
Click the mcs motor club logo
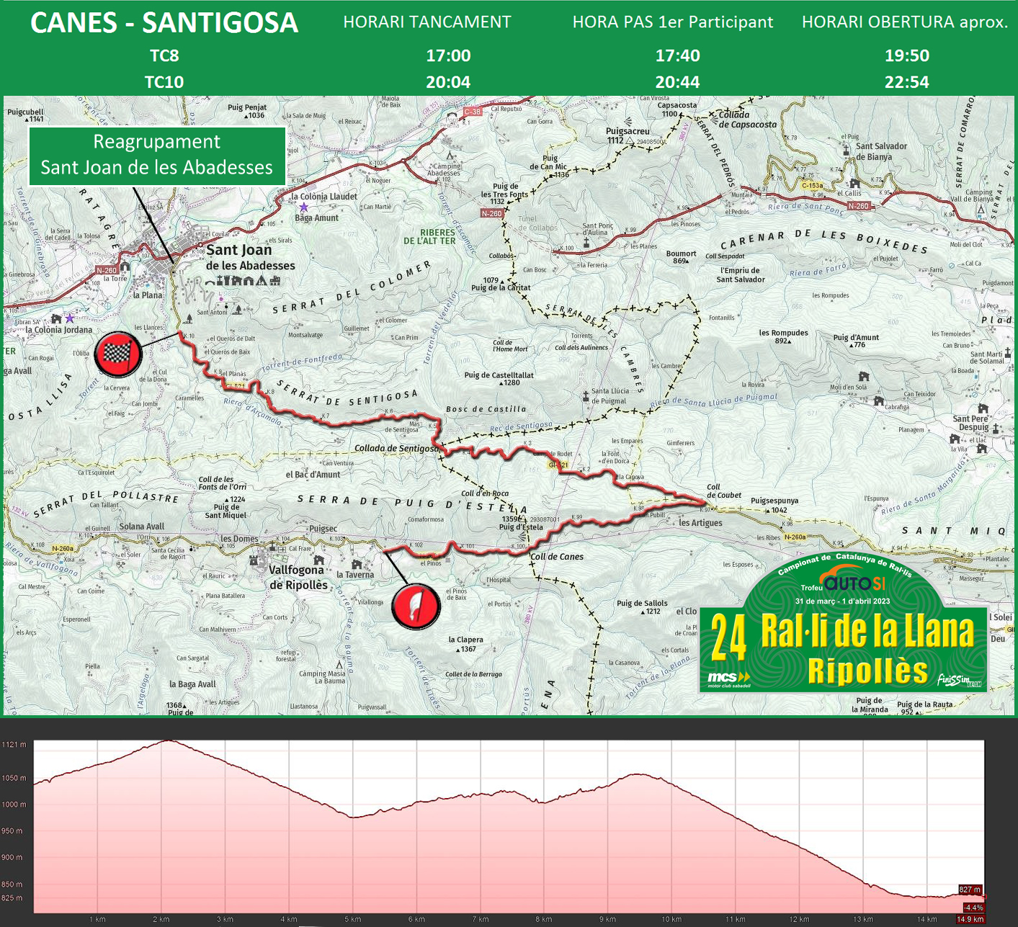point(728,679)
